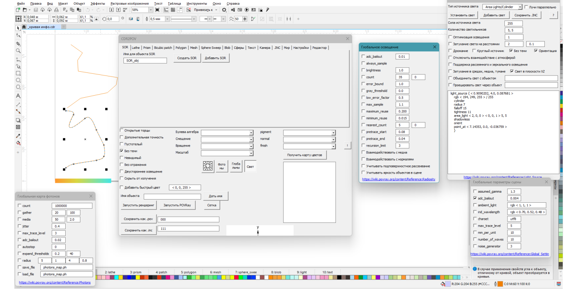
Task: Open the light source type dropdown
Action: point(520,7)
